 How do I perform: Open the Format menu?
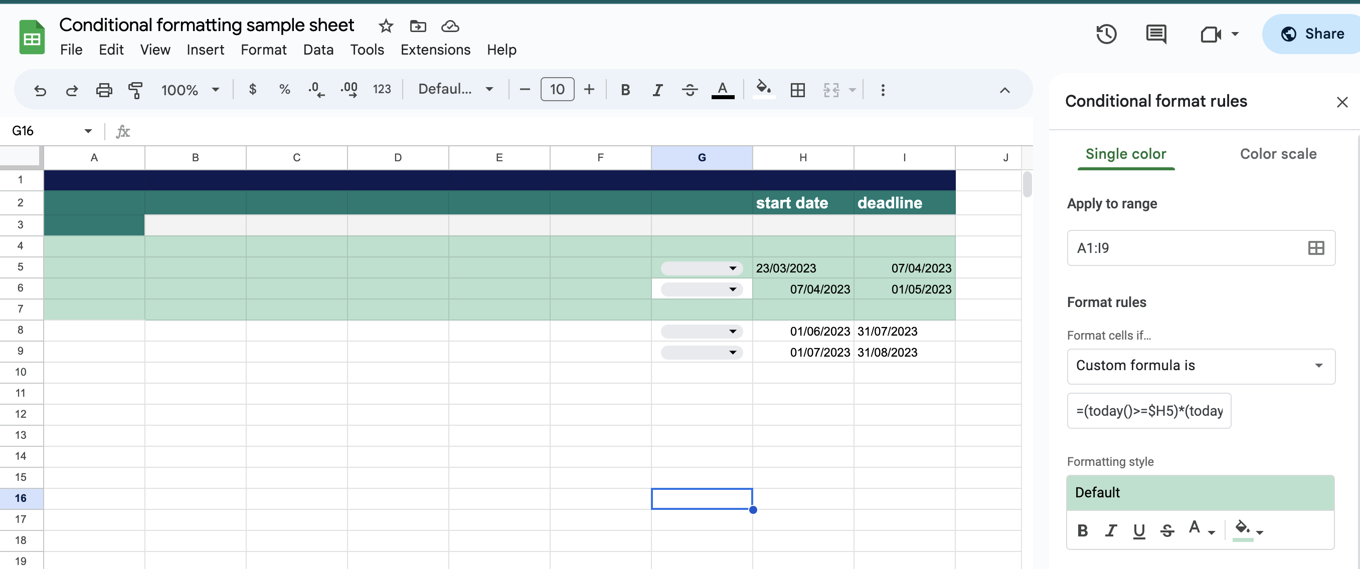pyautogui.click(x=263, y=50)
